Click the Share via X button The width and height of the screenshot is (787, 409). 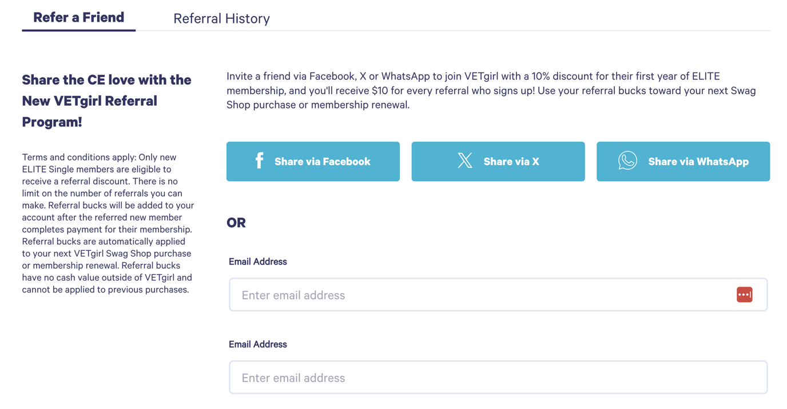coord(498,161)
